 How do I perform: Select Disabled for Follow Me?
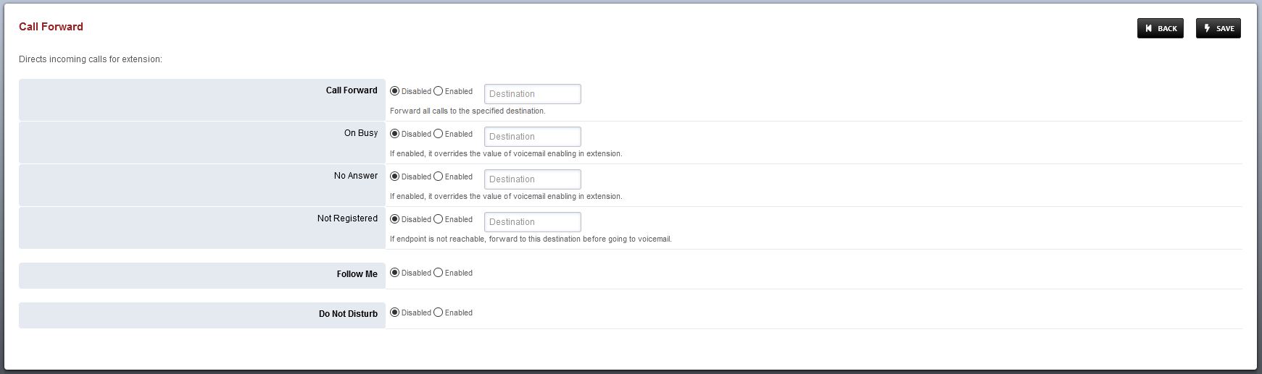(x=394, y=273)
